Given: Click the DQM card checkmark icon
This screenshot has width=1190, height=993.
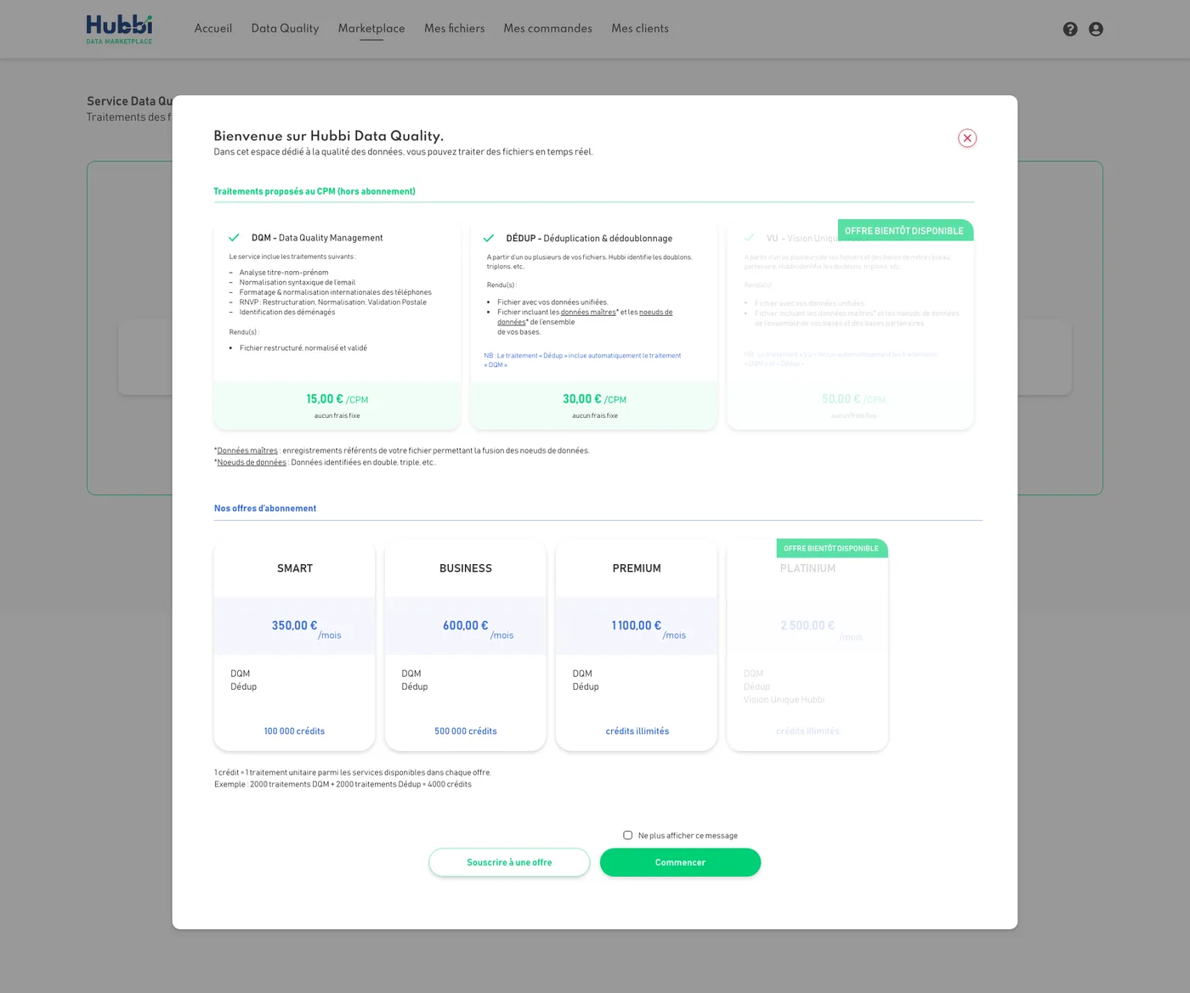Looking at the screenshot, I should 234,238.
